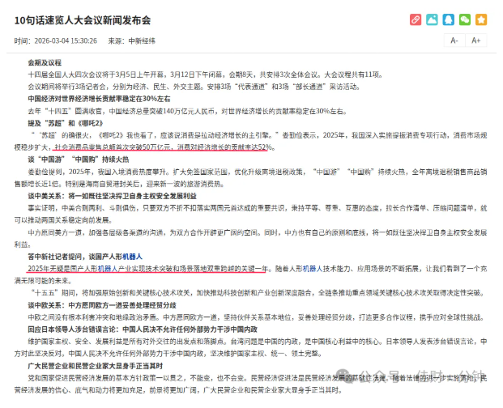Click the heading 会期及议程
The image size is (503, 408).
(x=45, y=63)
